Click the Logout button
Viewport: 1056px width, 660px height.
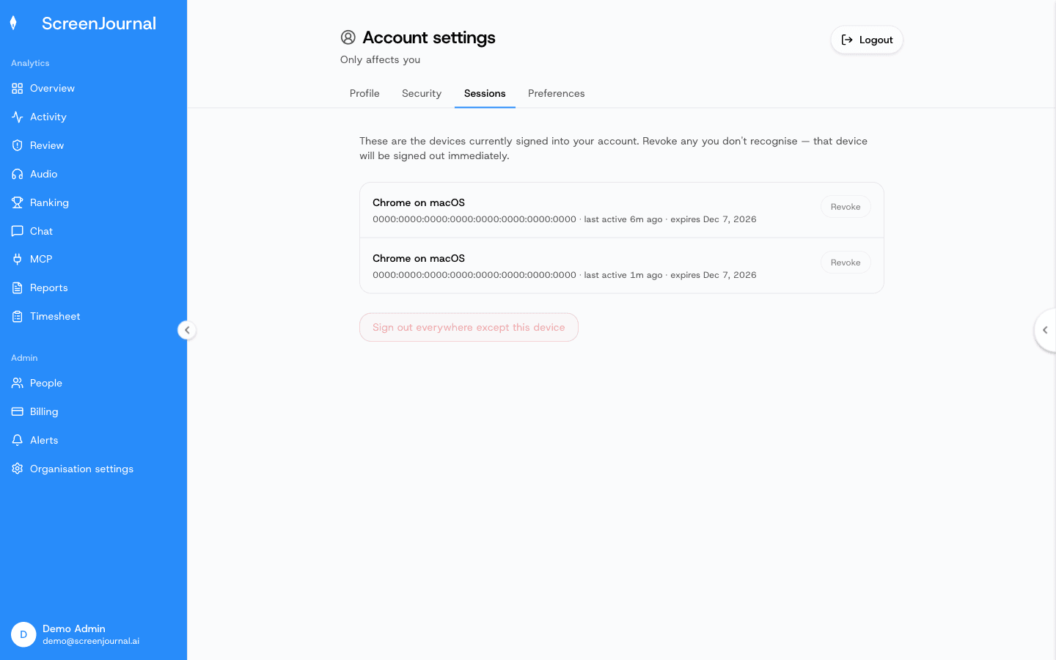tap(867, 40)
